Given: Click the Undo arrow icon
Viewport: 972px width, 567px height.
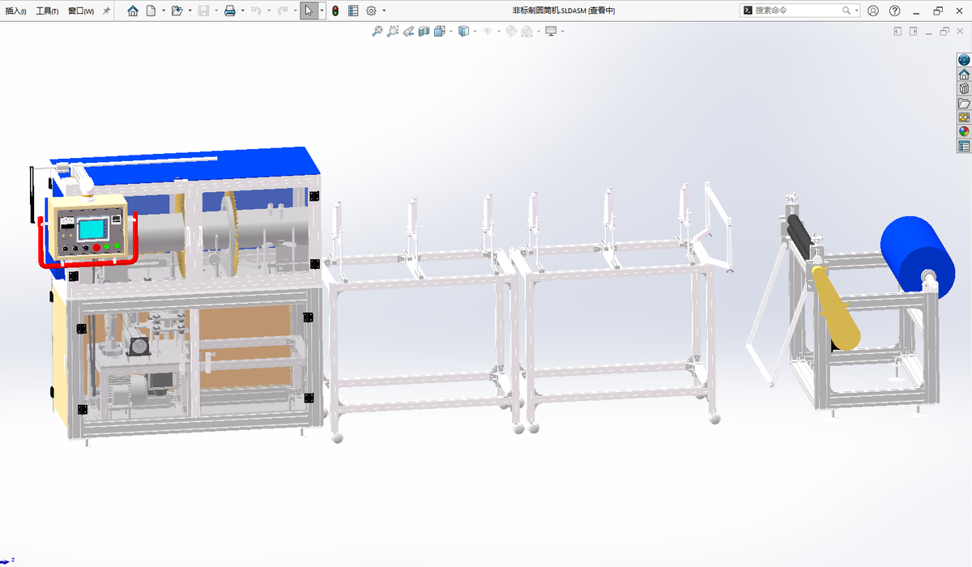Looking at the screenshot, I should 256,11.
